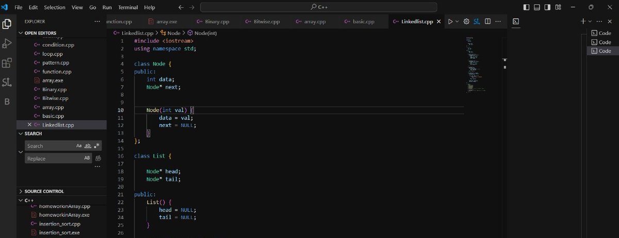Create a new terminal with plus icon
619x238 pixels.
[583, 22]
